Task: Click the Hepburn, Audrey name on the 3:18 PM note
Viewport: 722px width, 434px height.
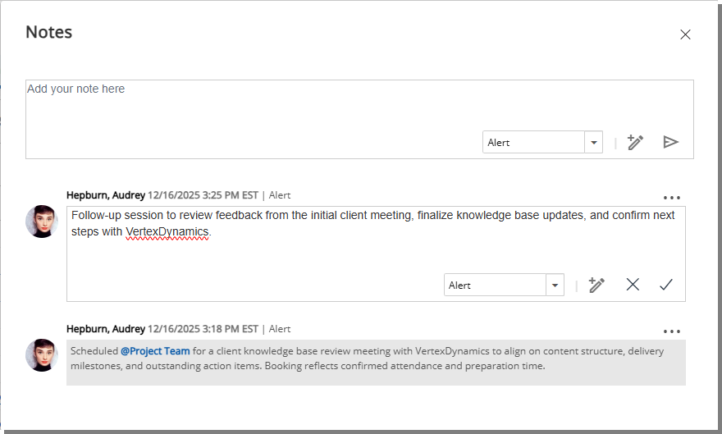Action: coord(106,329)
